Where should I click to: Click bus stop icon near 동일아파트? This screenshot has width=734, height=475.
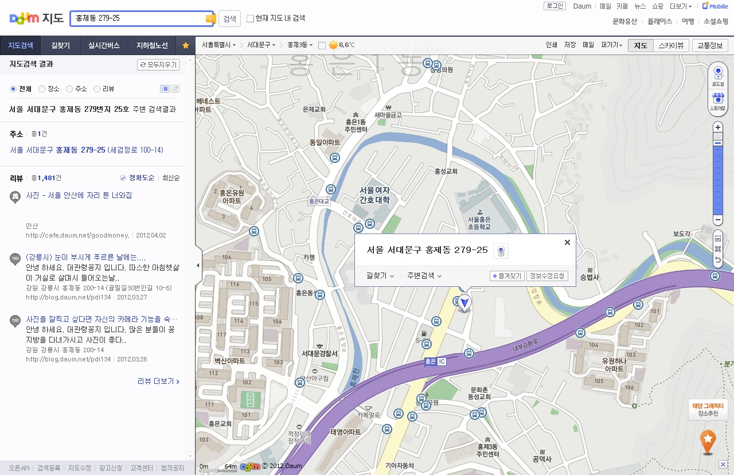pyautogui.click(x=335, y=158)
